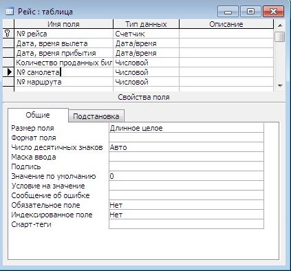Click the Числовой type for № маршрута

click(146, 82)
